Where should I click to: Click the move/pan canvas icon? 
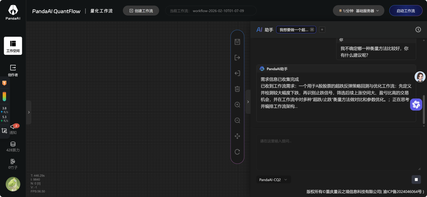click(237, 136)
